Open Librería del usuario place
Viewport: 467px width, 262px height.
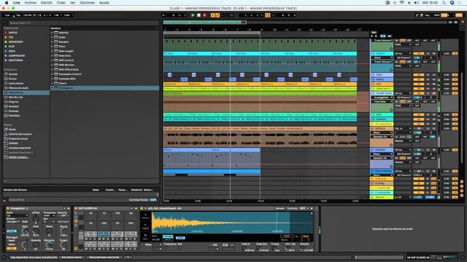click(x=20, y=134)
